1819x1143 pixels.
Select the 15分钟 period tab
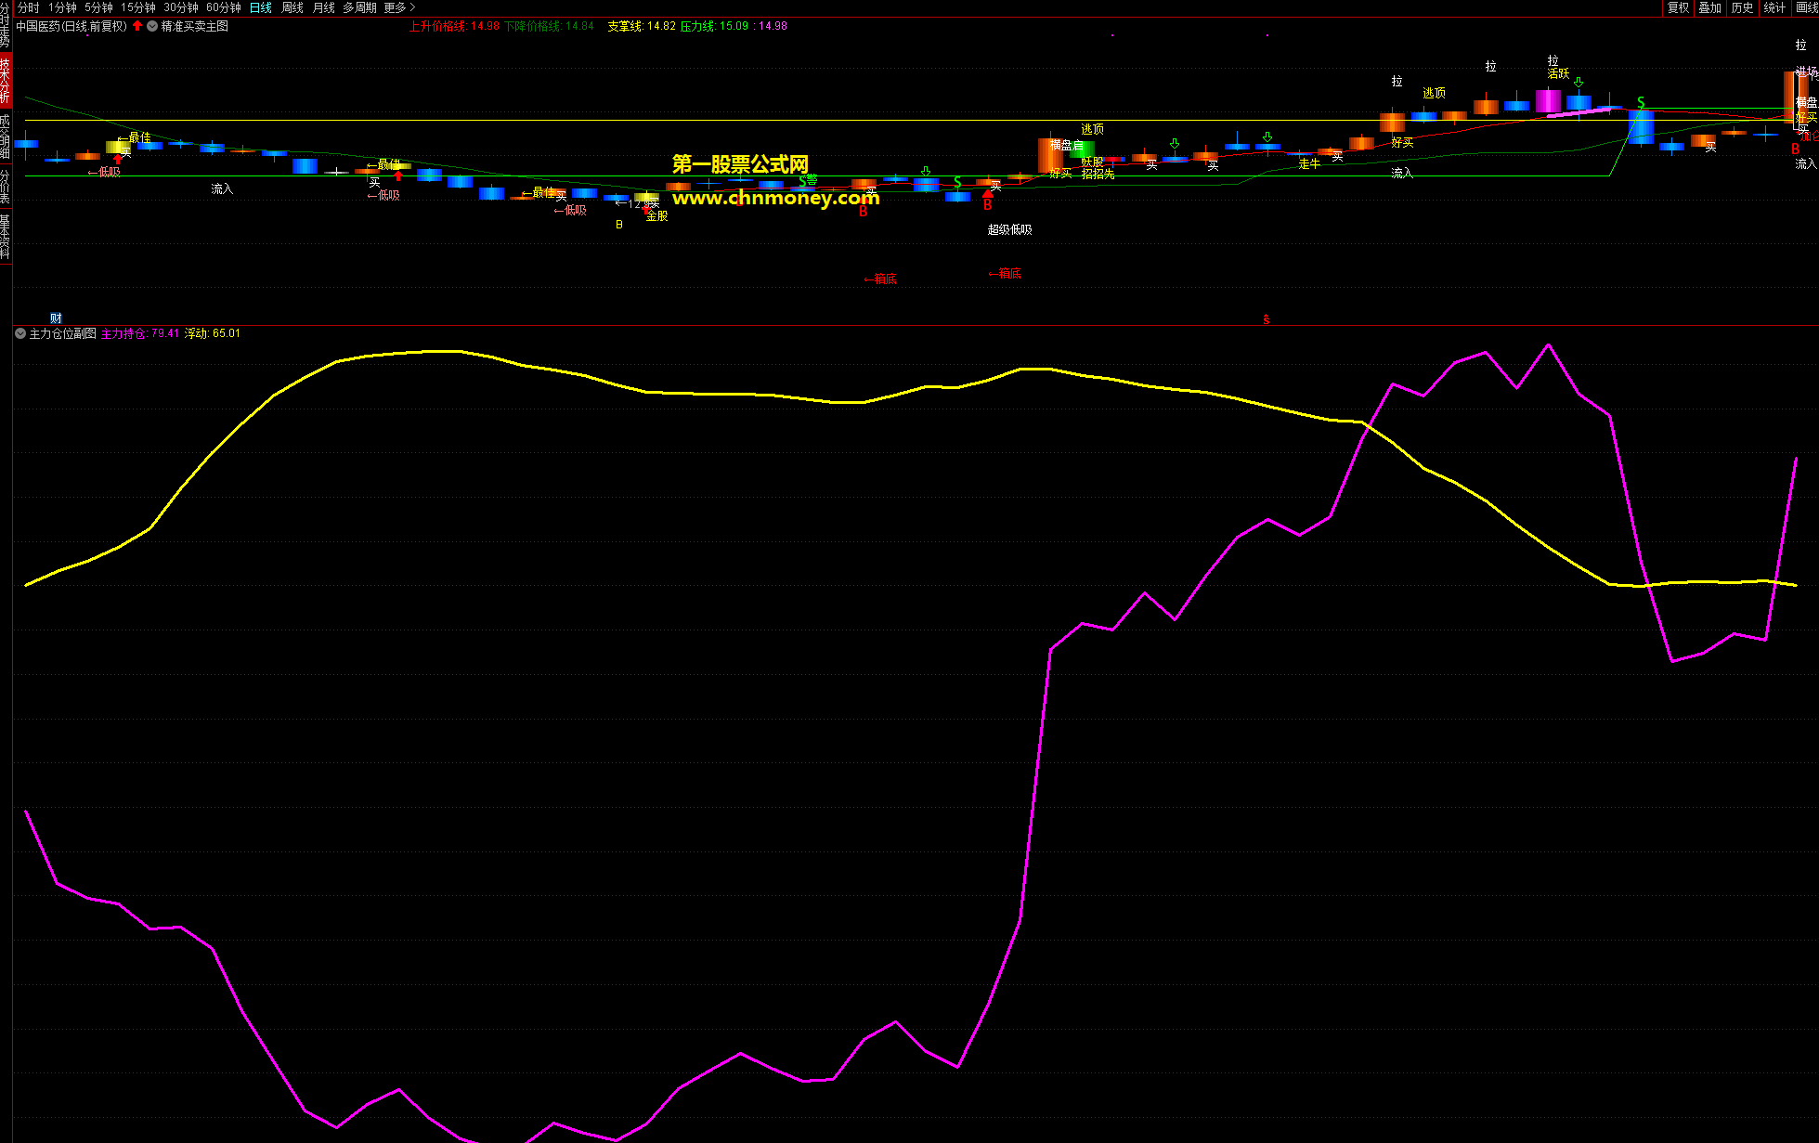click(x=137, y=7)
